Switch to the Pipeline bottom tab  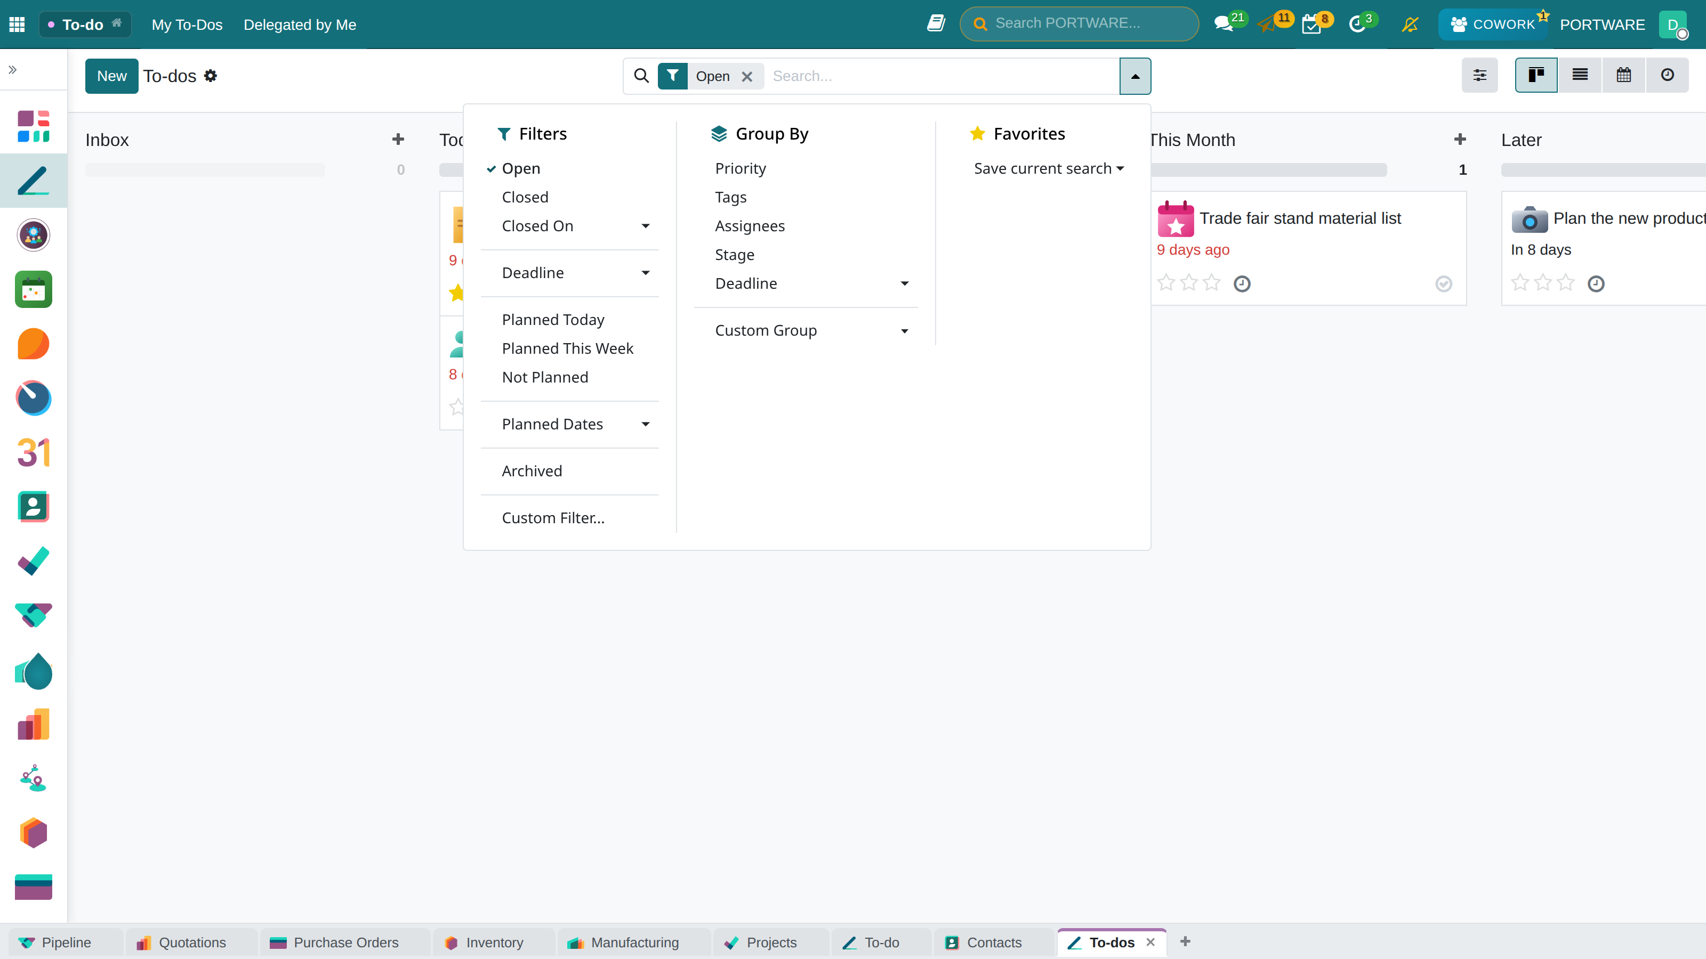[66, 942]
